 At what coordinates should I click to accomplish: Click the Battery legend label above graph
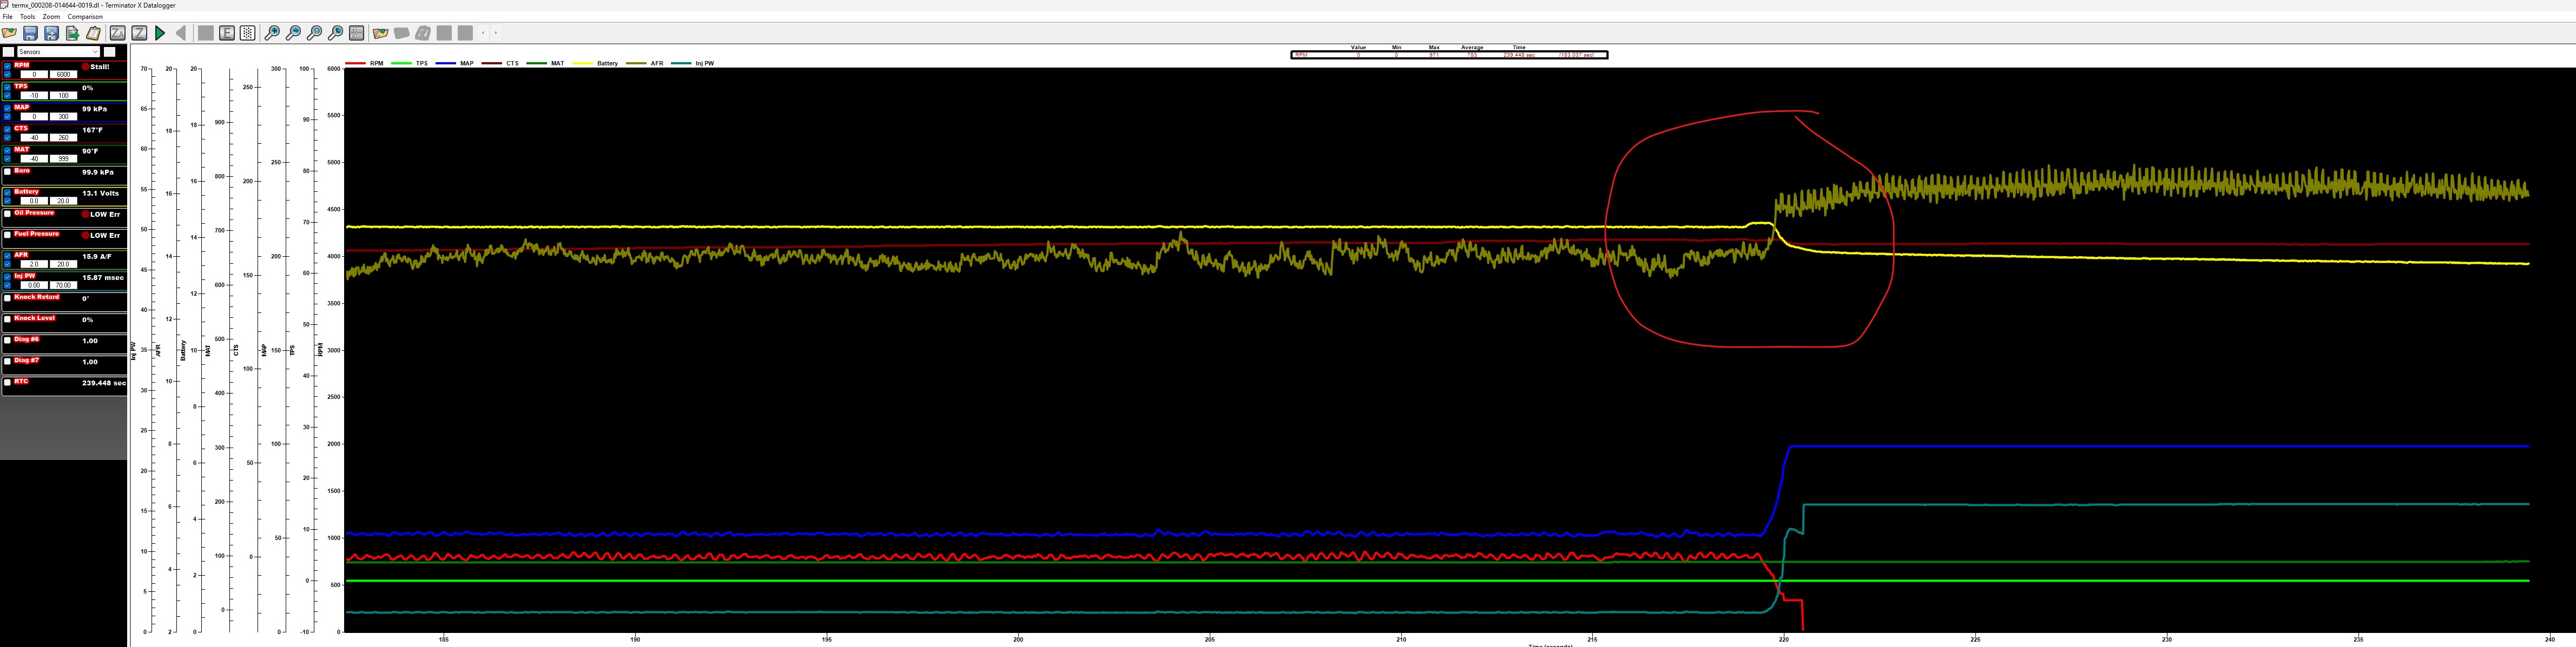coord(608,63)
